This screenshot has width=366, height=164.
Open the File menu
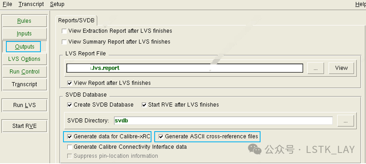point(7,4)
